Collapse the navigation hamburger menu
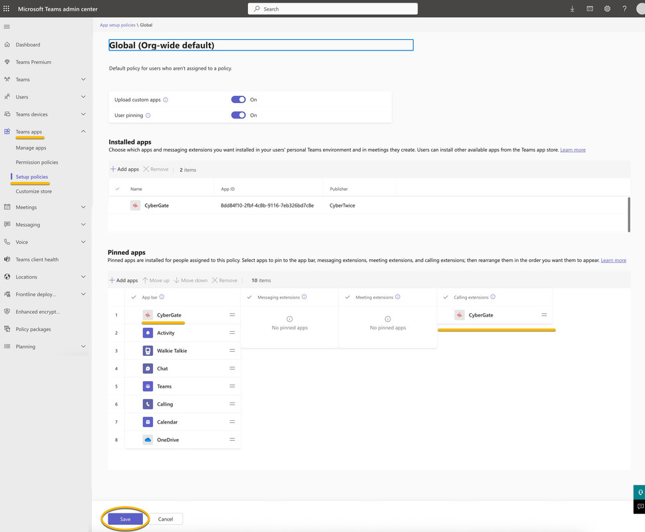The image size is (645, 532). [x=7, y=27]
